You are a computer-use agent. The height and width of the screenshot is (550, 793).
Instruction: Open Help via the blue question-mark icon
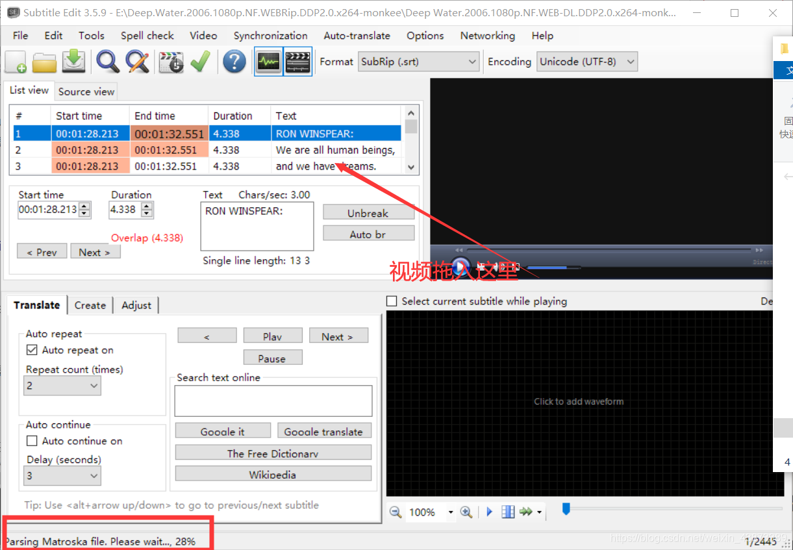(x=234, y=62)
